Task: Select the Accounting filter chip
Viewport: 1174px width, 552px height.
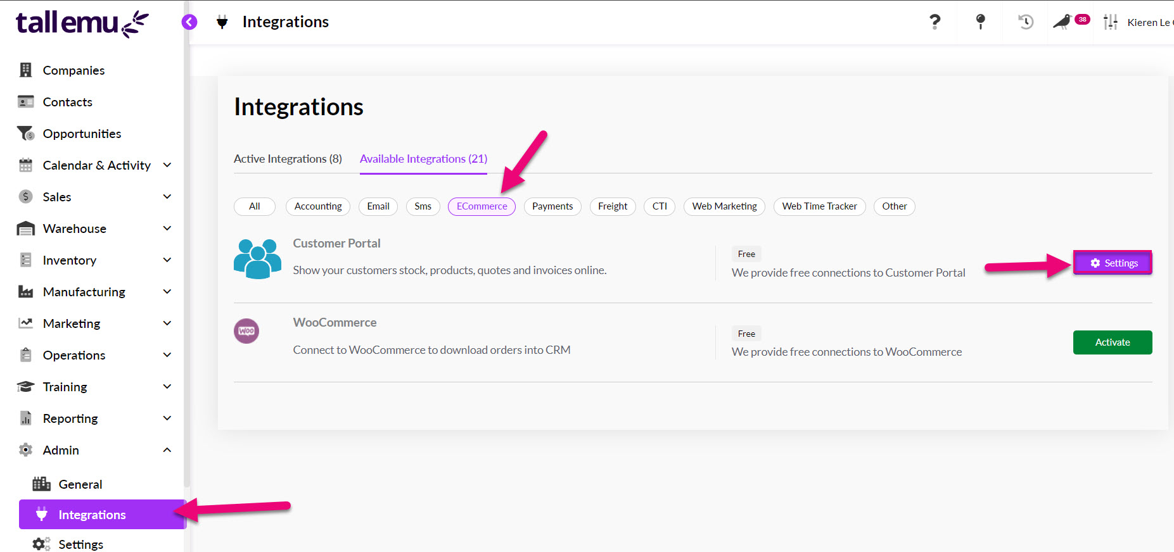Action: pos(318,206)
